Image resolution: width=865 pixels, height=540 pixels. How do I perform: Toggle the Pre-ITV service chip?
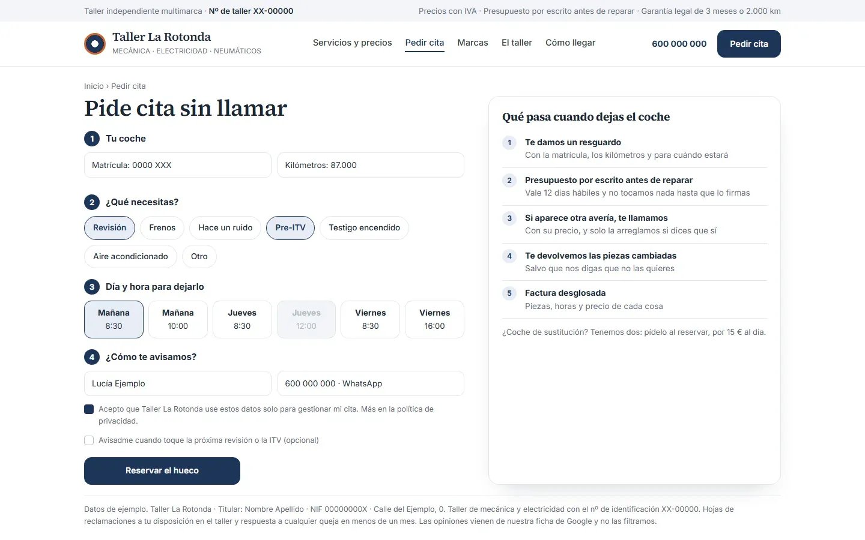[290, 228]
